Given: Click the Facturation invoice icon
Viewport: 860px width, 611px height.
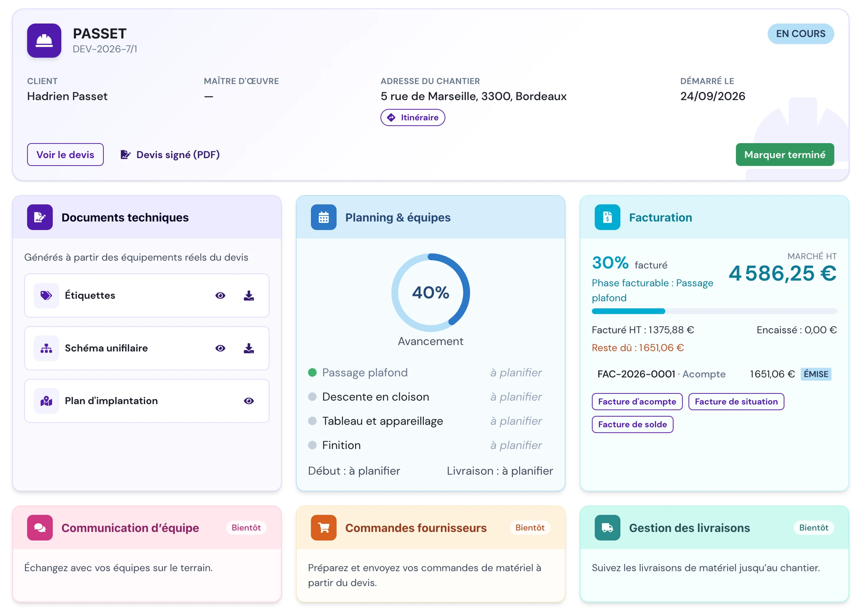Looking at the screenshot, I should click(607, 217).
